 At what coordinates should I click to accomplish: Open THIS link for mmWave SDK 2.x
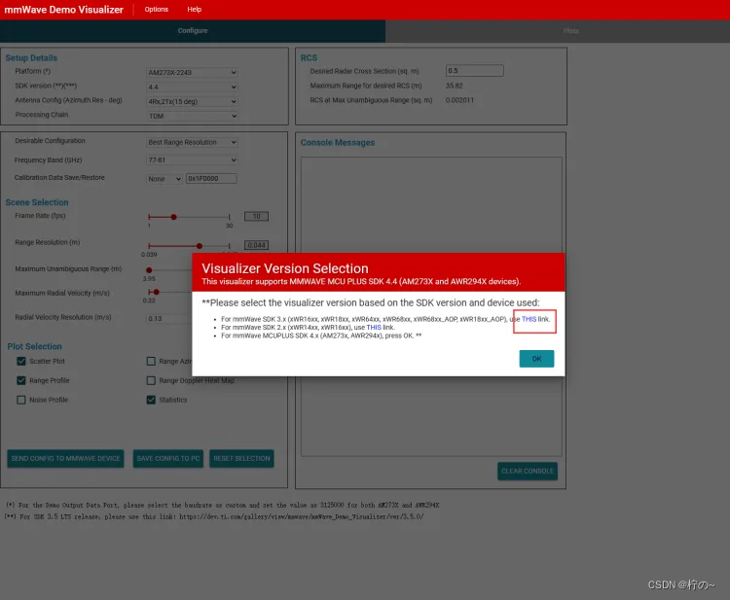pyautogui.click(x=374, y=328)
